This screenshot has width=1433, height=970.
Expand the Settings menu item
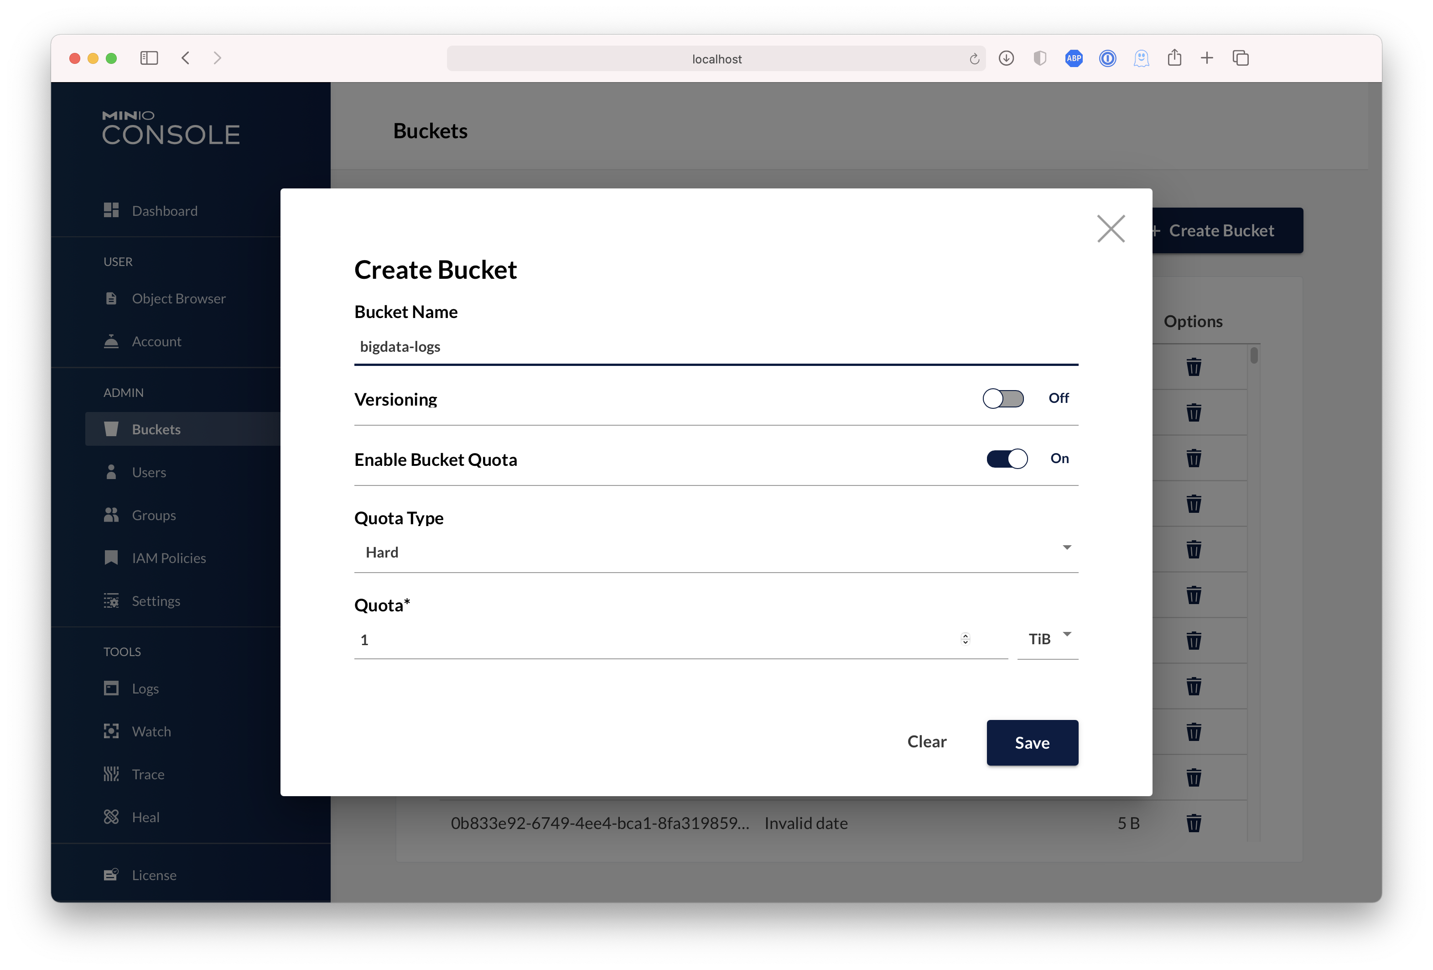156,601
